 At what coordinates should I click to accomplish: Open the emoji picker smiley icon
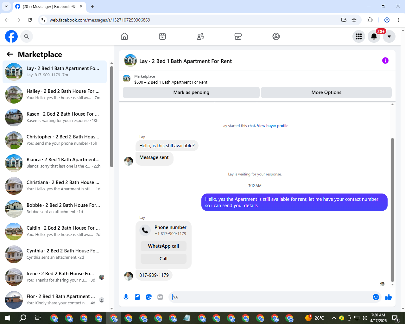[x=376, y=297]
